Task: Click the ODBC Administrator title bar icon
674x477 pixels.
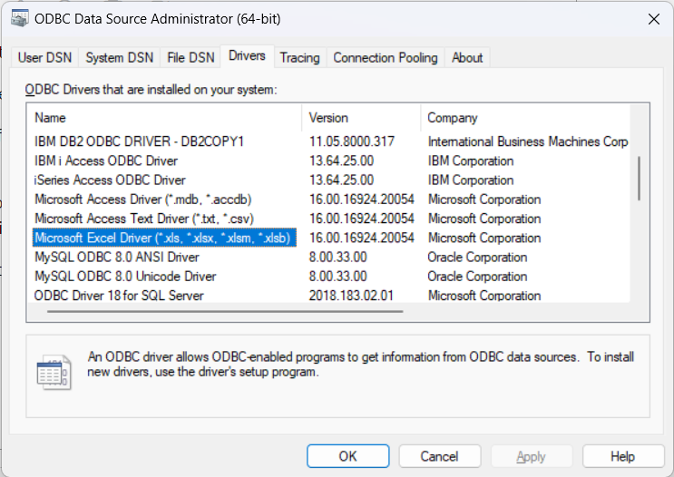Action: 15,18
